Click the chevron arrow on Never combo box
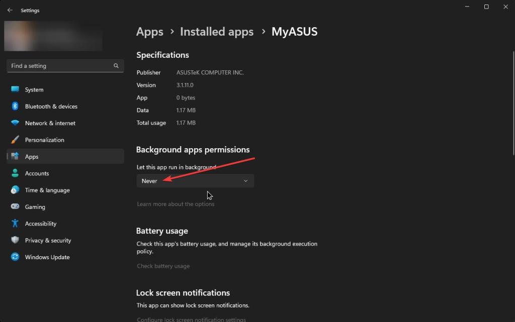The height and width of the screenshot is (322, 515). [x=245, y=181]
